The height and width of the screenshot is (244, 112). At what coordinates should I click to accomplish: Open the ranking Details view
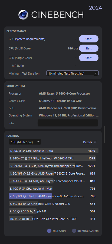click(x=87, y=142)
